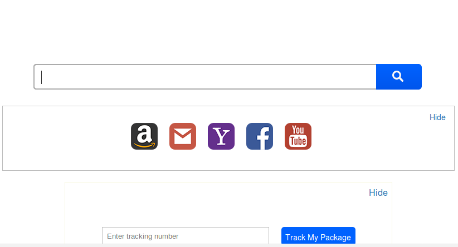The height and width of the screenshot is (247, 458).
Task: Click the magnifying glass search icon
Action: click(x=398, y=77)
